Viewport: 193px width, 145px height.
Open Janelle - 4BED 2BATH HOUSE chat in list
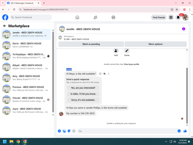point(26,34)
